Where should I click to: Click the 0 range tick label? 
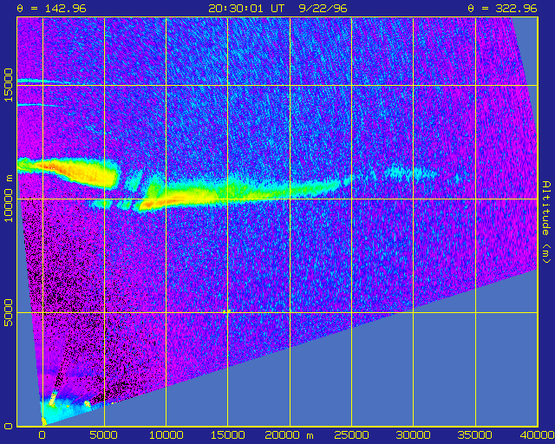[x=42, y=435]
